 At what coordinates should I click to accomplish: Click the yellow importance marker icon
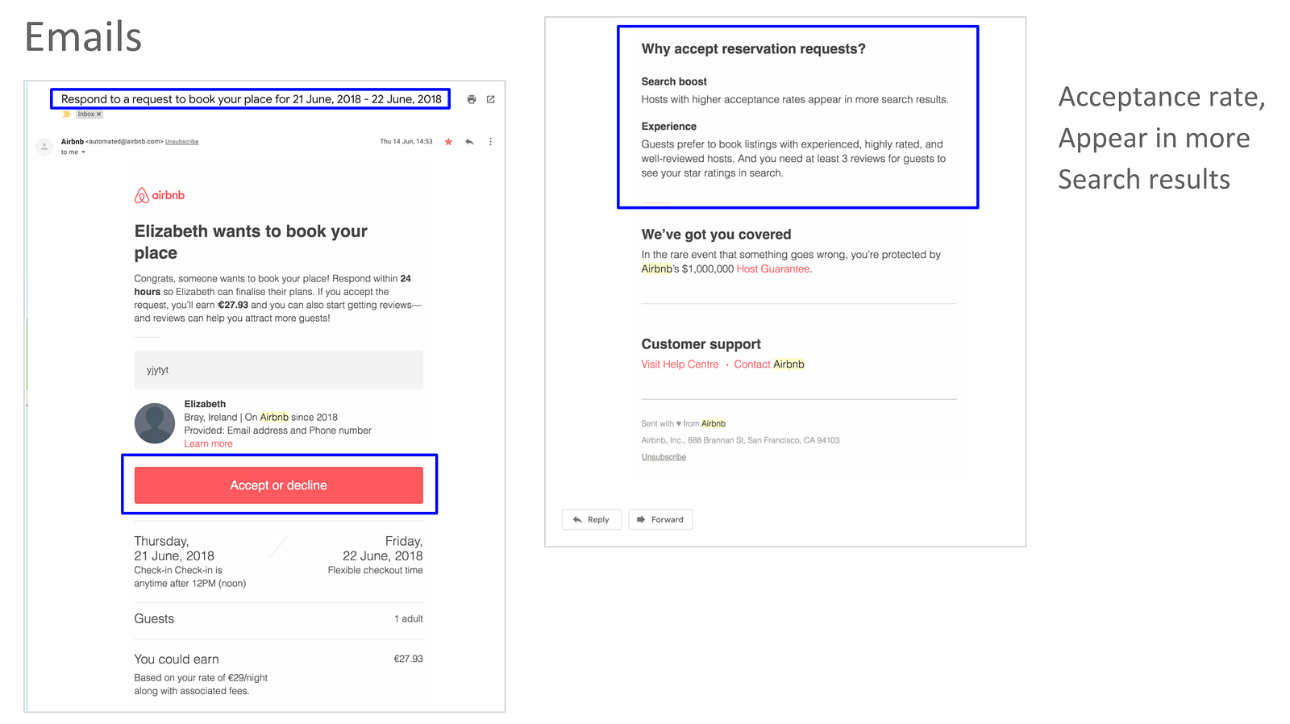pos(67,114)
